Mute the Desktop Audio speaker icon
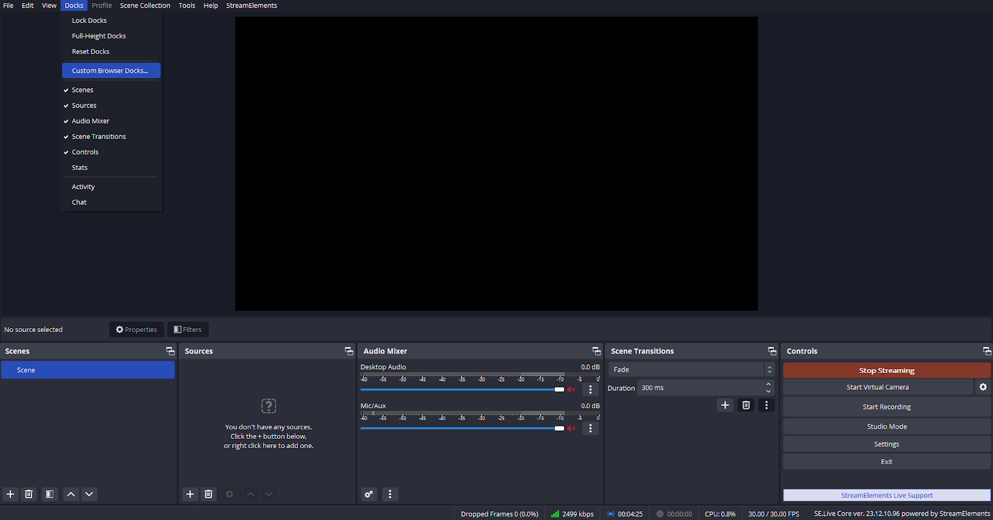This screenshot has width=993, height=520. tap(571, 390)
